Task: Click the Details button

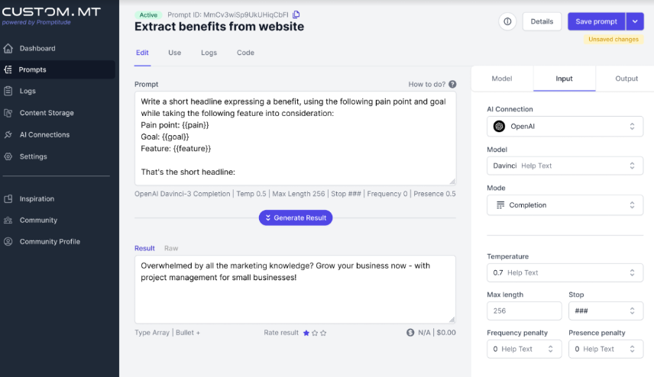Action: click(x=542, y=21)
